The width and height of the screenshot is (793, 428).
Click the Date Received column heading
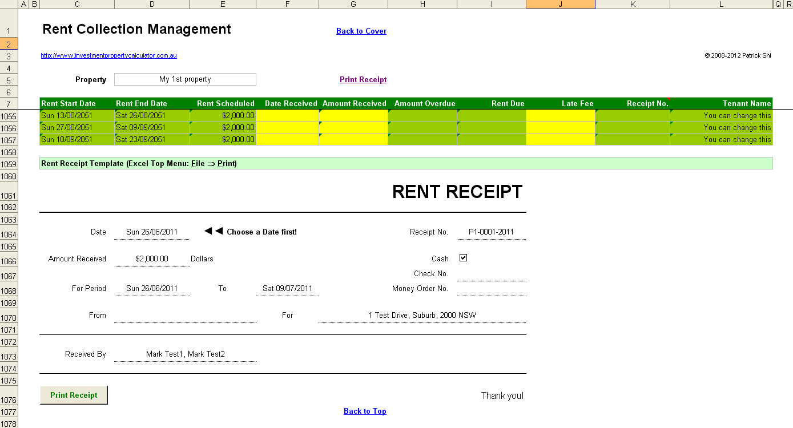[288, 104]
